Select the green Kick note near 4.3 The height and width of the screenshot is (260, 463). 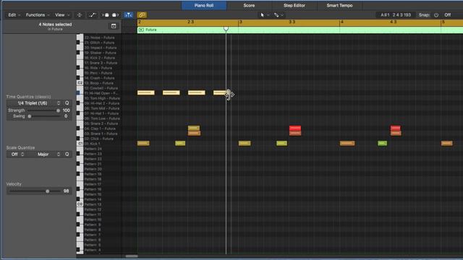click(383, 143)
